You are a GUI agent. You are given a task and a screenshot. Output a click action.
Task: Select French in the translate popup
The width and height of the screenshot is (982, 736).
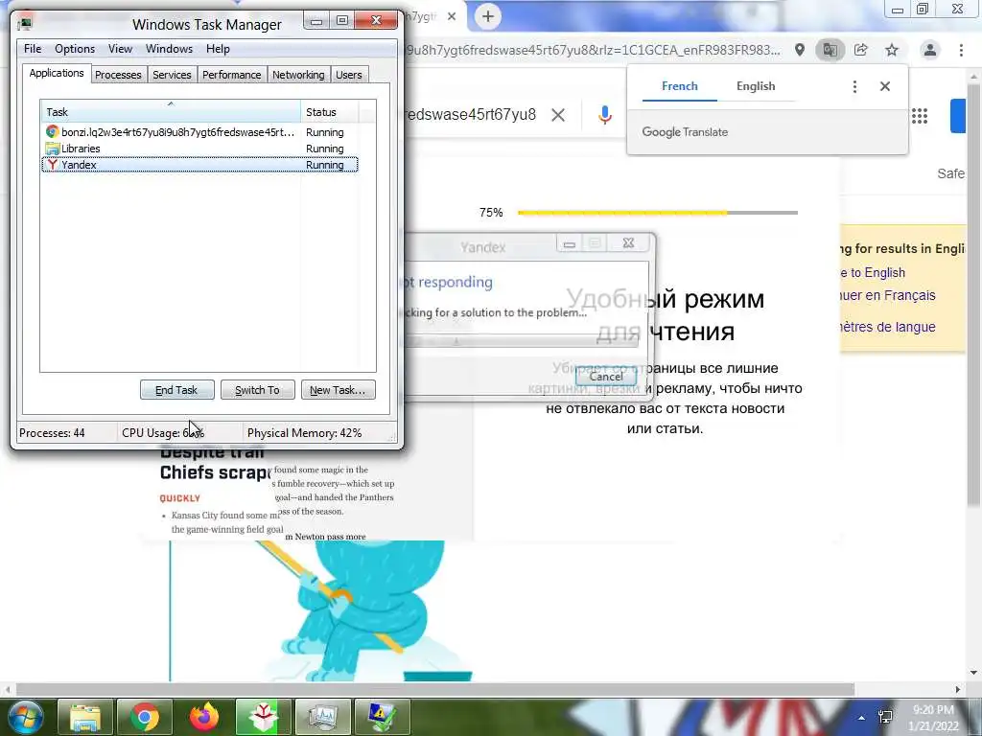point(680,86)
